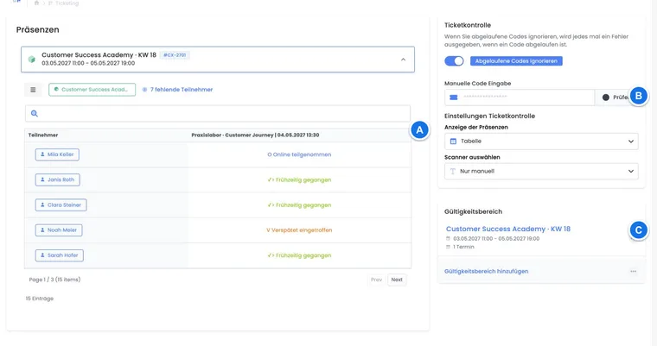The width and height of the screenshot is (657, 346).
Task: Click Frühzeitig gegangen status for Clara Steiner
Action: tap(299, 205)
